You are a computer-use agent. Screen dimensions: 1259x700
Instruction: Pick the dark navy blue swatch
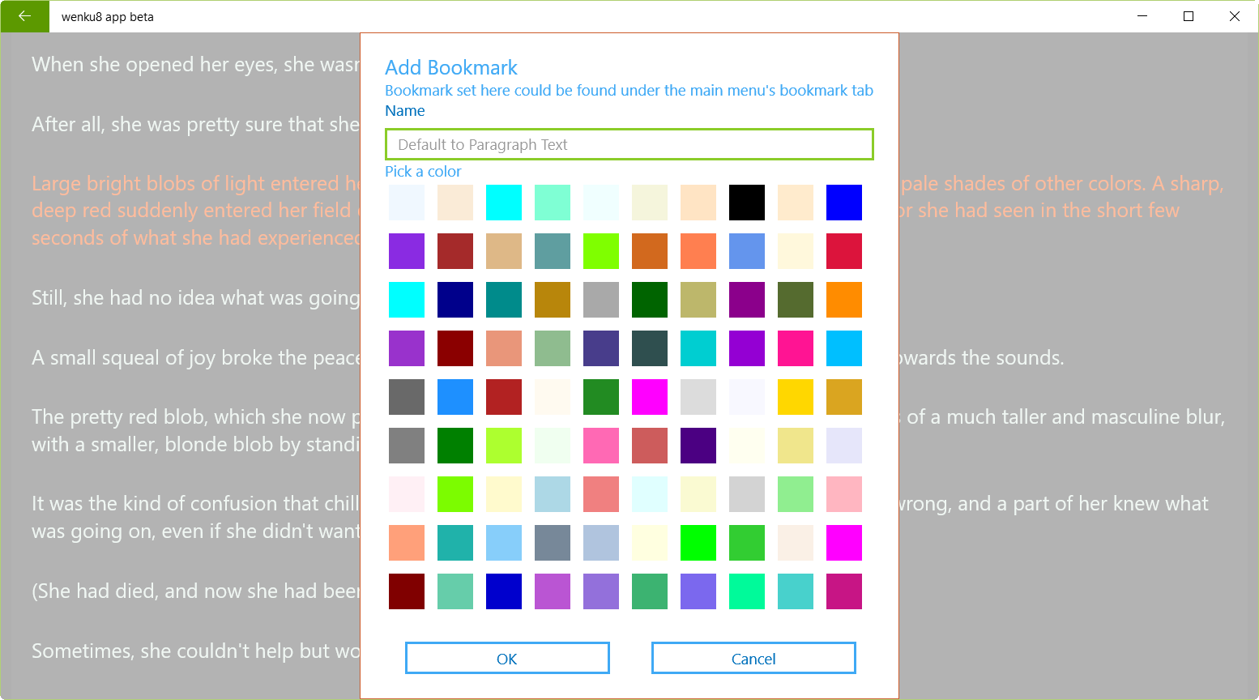pos(455,300)
